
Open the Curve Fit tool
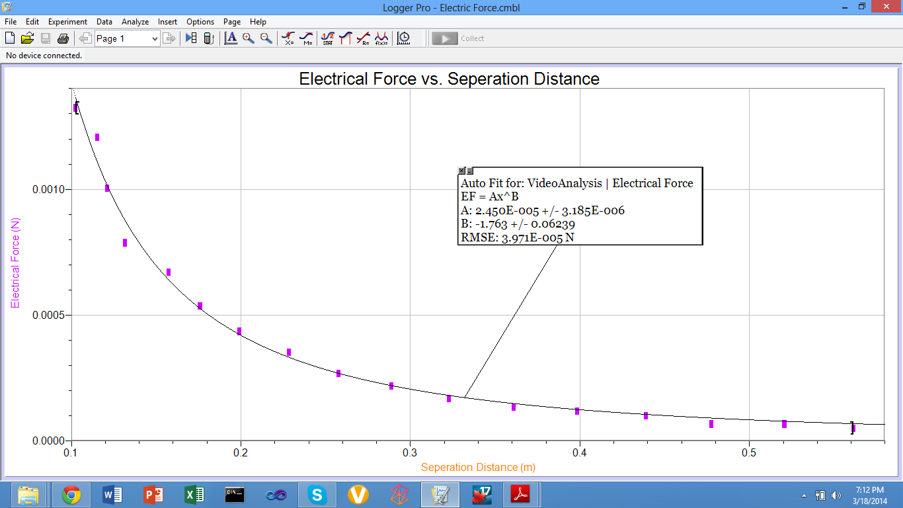(x=381, y=38)
